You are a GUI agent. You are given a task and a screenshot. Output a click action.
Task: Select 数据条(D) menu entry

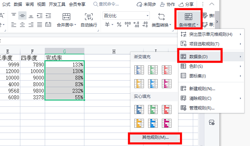(x=211, y=56)
